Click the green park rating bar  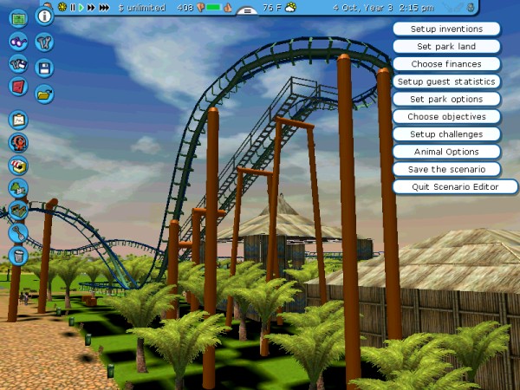pos(214,7)
